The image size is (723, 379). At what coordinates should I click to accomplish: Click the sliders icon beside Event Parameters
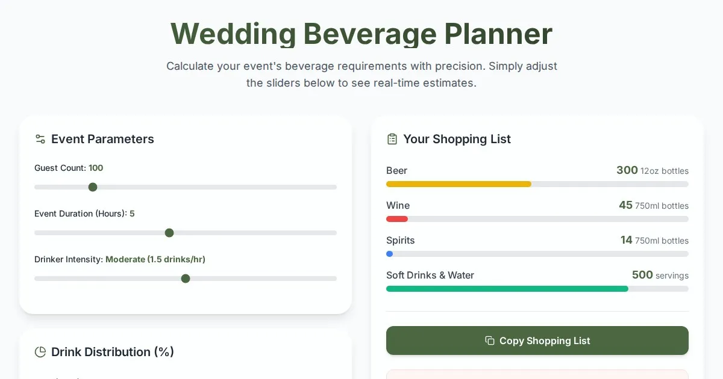click(x=40, y=139)
